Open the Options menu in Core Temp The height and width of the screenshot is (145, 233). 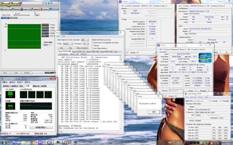coord(193,97)
